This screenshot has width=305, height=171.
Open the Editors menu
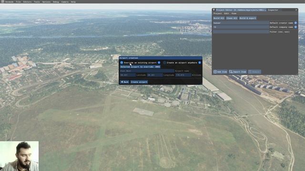pyautogui.click(x=27, y=2)
